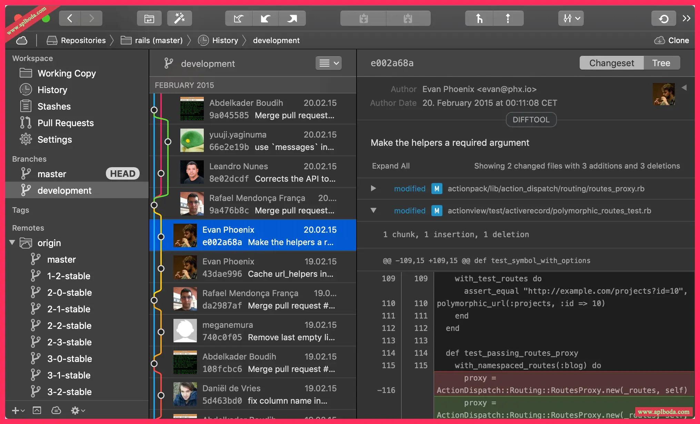Click the DIFFTOOL button
The image size is (700, 424).
click(x=531, y=120)
